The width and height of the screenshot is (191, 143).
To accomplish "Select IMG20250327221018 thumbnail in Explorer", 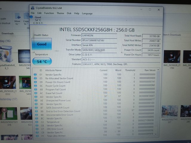I will pos(9,116).
